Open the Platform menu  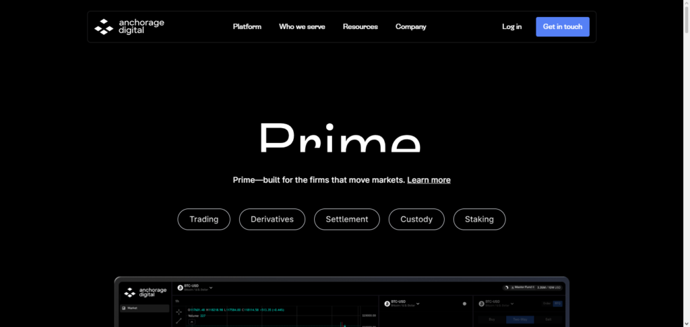(247, 27)
